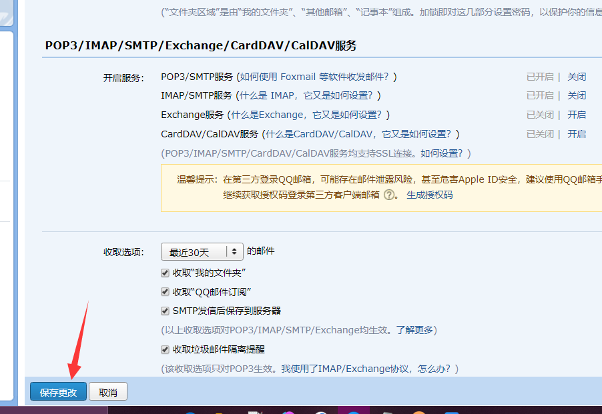Uncheck the 收取"QQ邮件订阅" option
The width and height of the screenshot is (602, 414).
[165, 292]
